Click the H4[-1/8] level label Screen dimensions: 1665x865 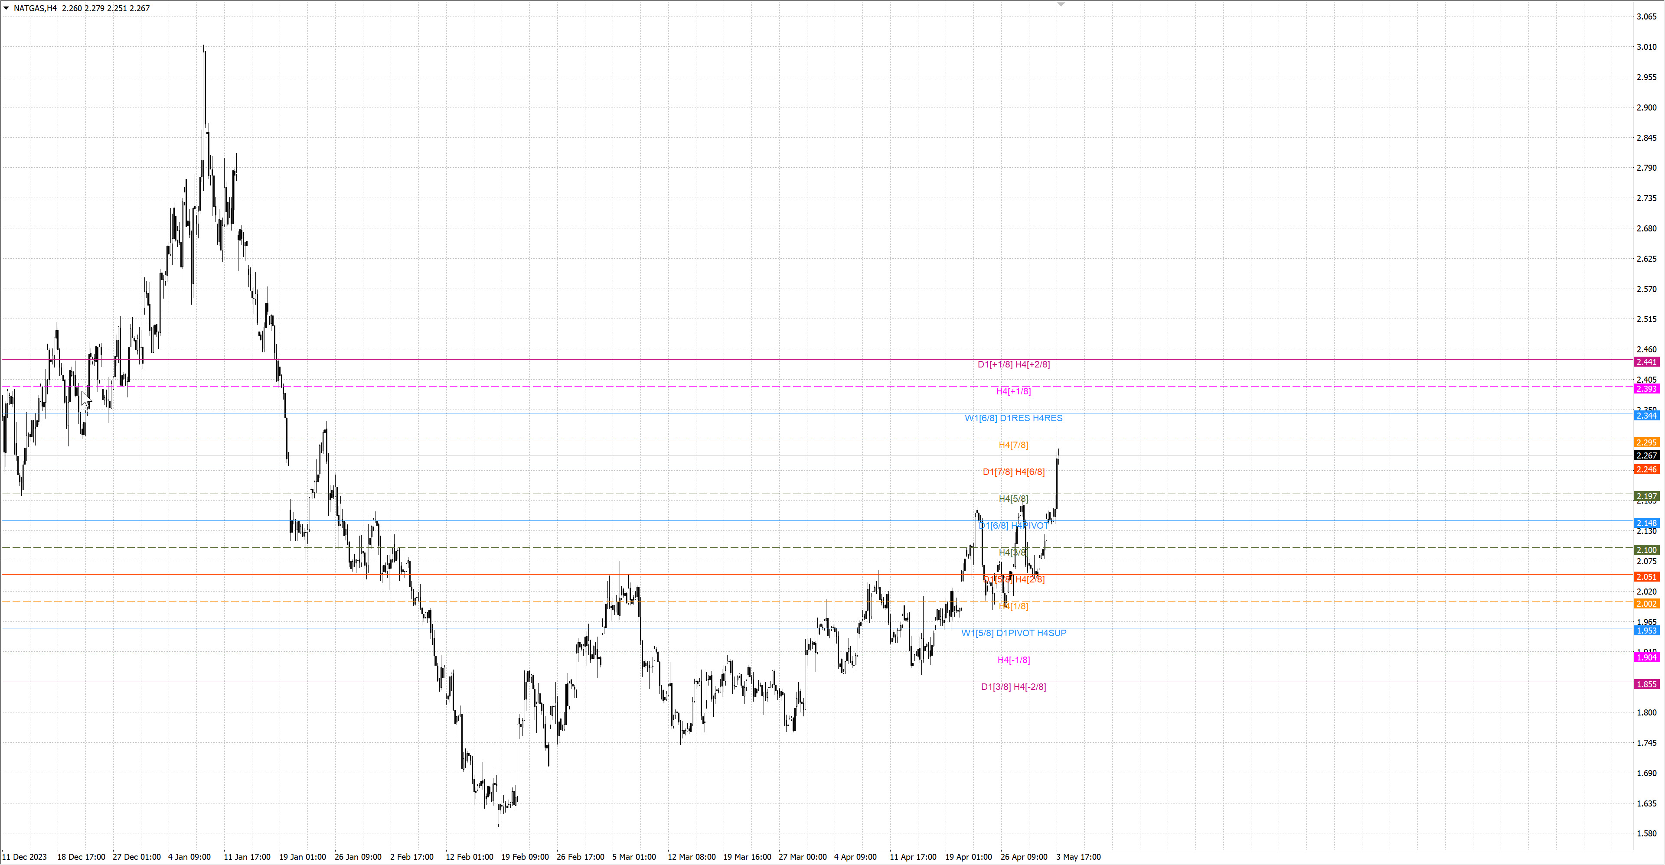click(1013, 660)
